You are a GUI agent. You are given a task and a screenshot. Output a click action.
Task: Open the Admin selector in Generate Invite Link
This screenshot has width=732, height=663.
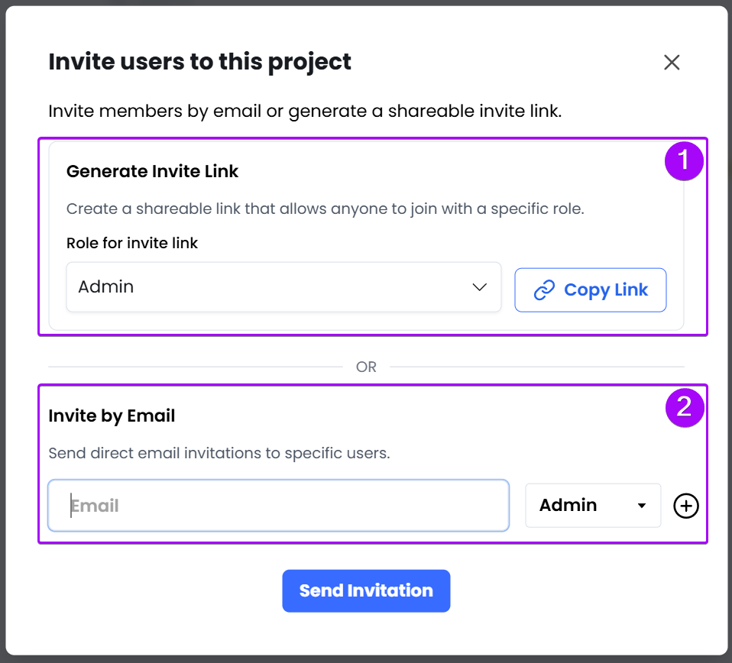[283, 287]
